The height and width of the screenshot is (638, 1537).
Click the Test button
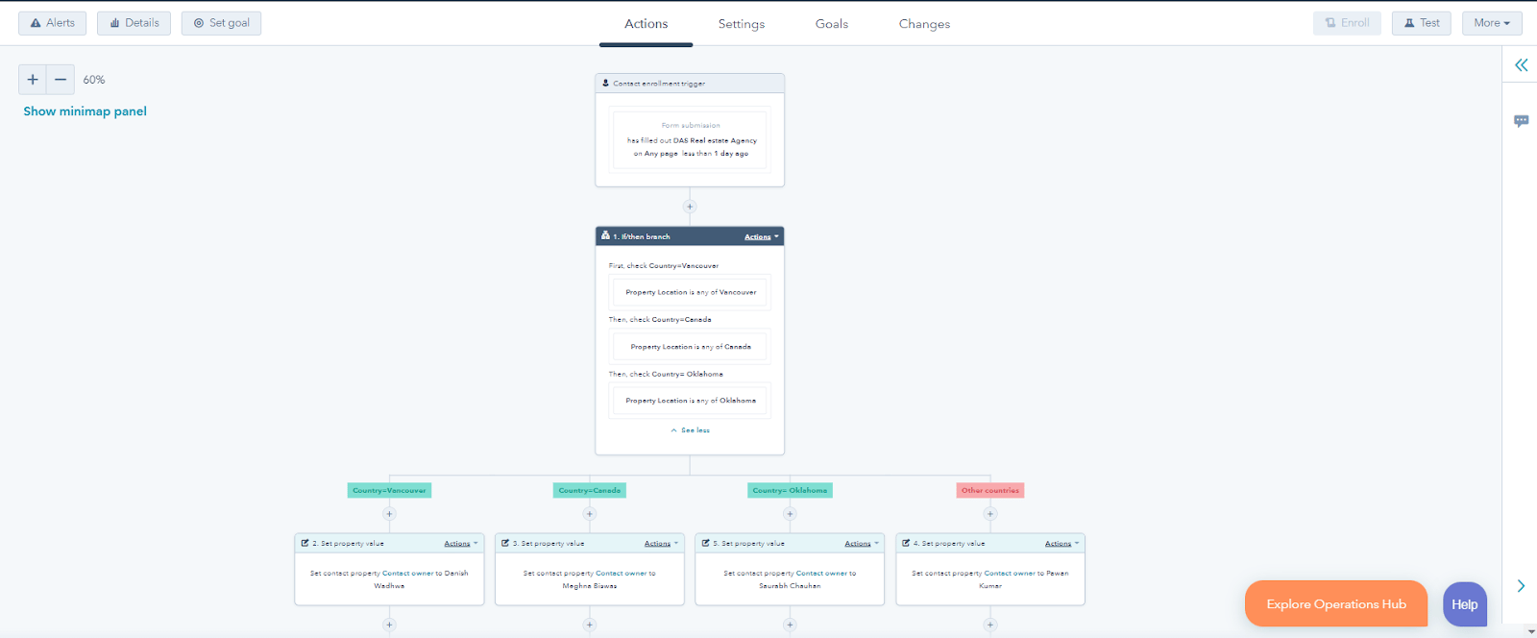pyautogui.click(x=1421, y=23)
